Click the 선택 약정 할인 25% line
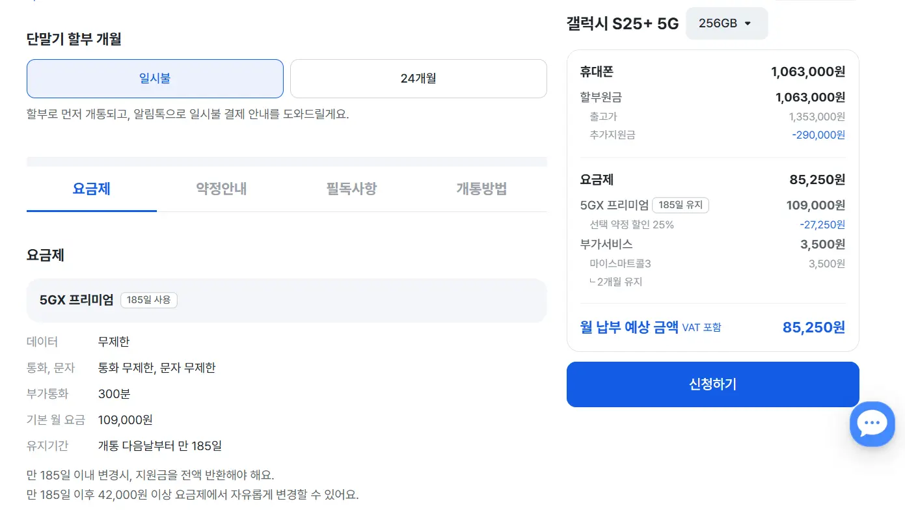 click(632, 225)
